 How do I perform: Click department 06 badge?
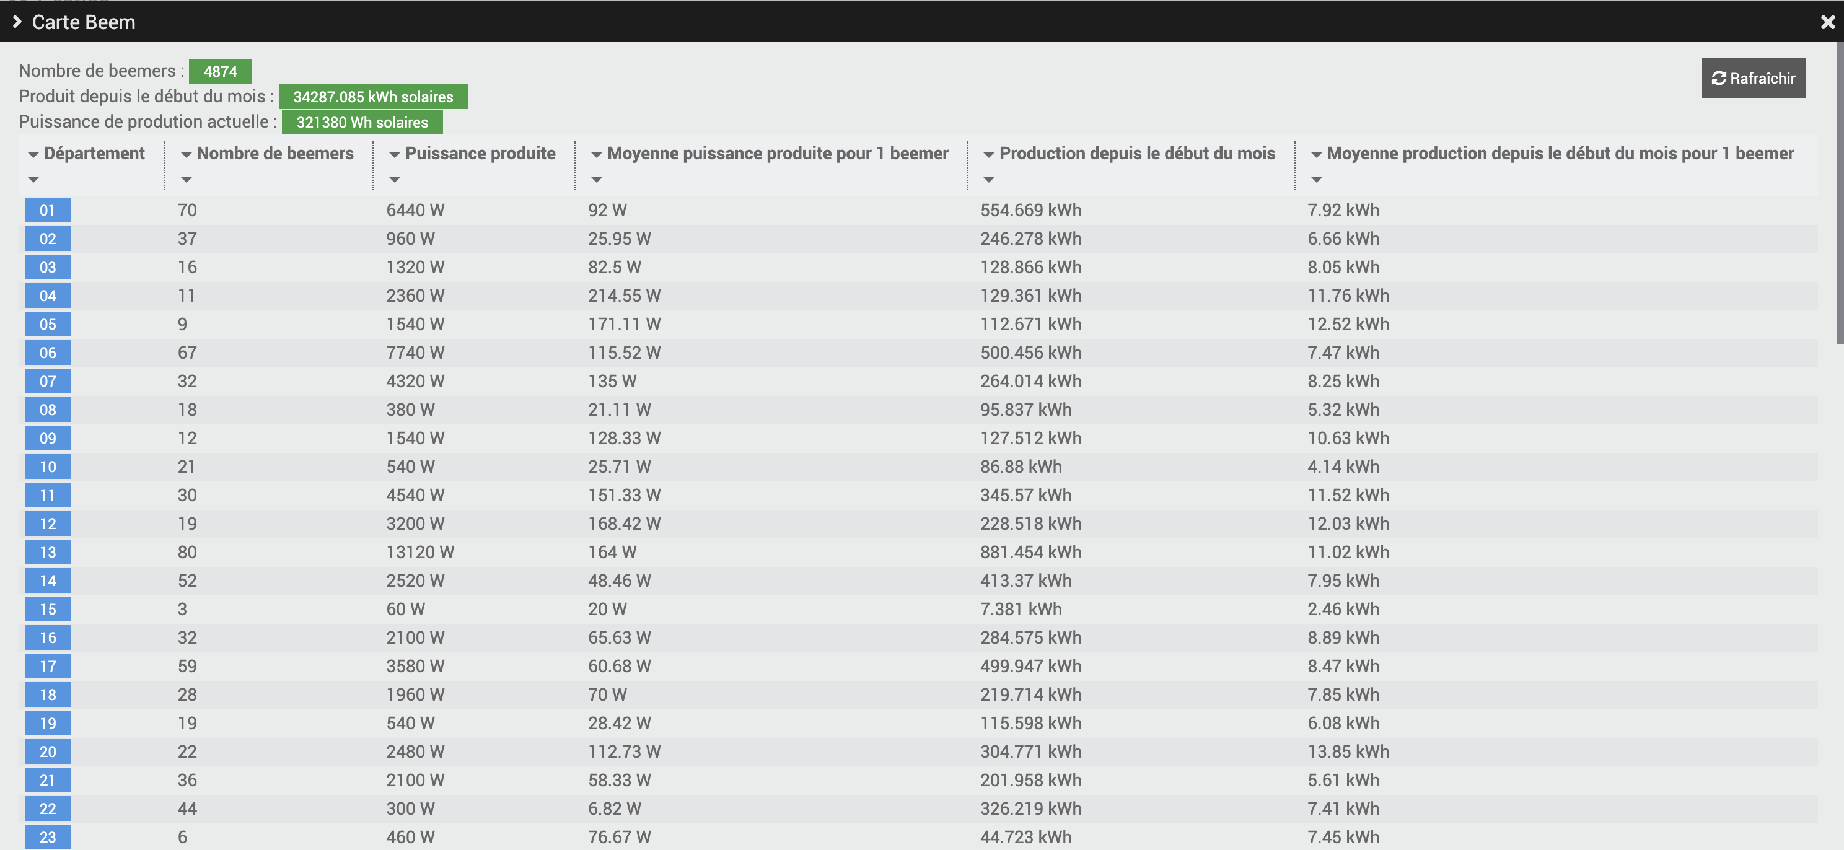click(x=48, y=353)
